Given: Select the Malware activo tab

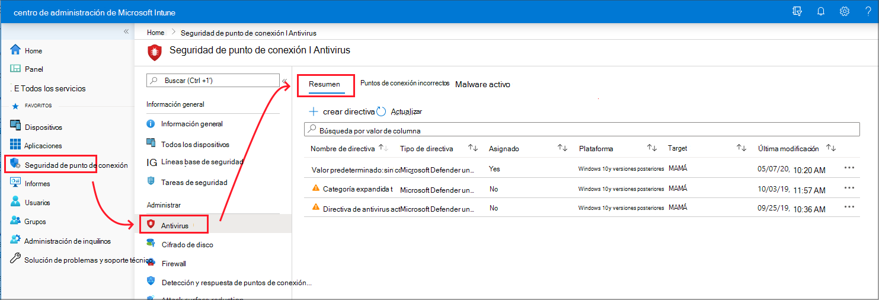Looking at the screenshot, I should coord(482,84).
